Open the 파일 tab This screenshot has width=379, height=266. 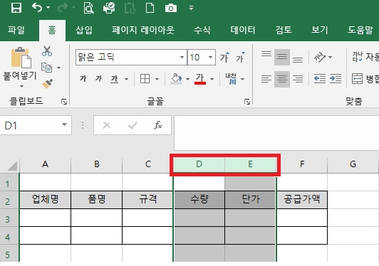(16, 30)
